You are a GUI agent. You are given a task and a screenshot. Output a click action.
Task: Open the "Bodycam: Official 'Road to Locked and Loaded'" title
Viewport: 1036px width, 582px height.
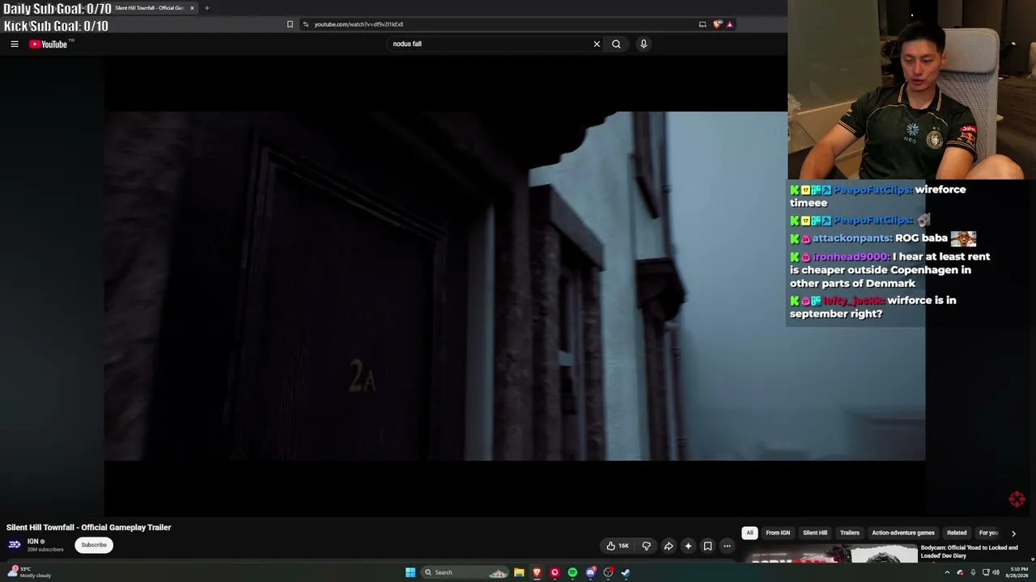(x=969, y=551)
